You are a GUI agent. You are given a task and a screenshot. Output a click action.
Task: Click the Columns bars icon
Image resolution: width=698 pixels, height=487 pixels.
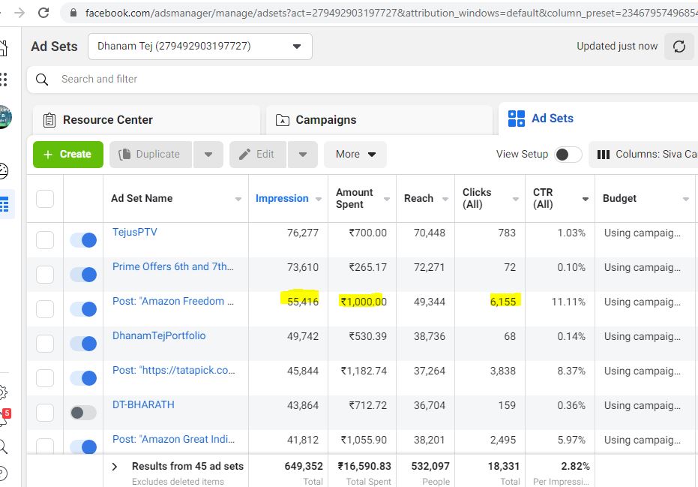(604, 155)
